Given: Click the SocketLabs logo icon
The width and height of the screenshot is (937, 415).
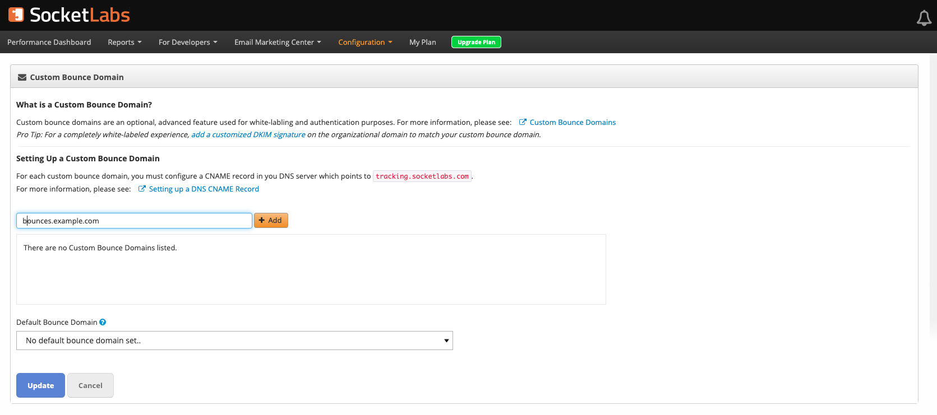Looking at the screenshot, I should (x=16, y=15).
